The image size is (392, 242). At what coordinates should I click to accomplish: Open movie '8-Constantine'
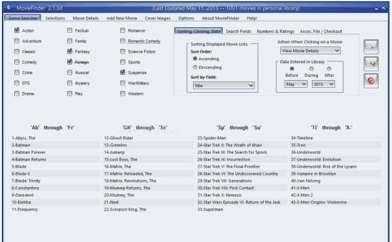tap(25, 188)
